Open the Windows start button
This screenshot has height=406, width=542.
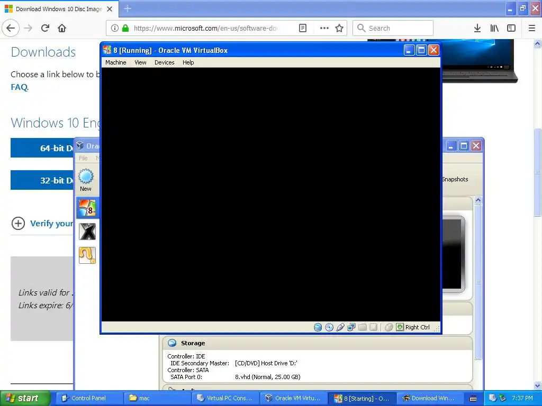pos(25,398)
